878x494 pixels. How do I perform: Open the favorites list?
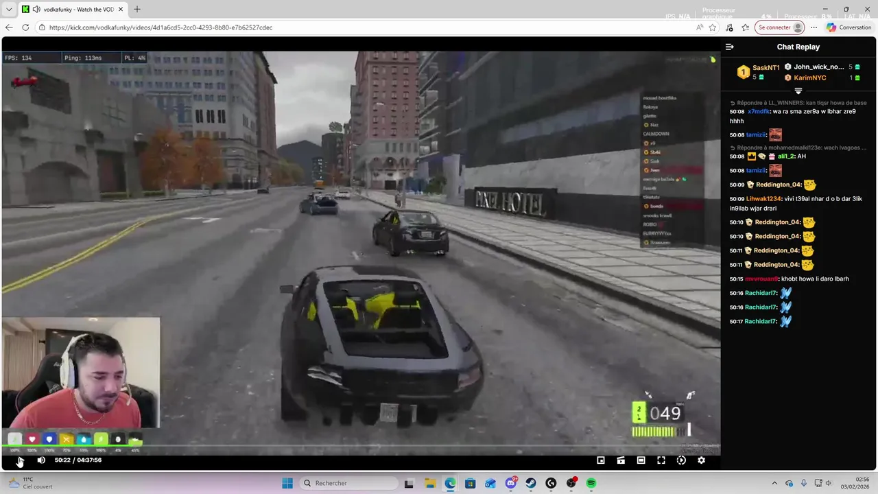click(745, 27)
